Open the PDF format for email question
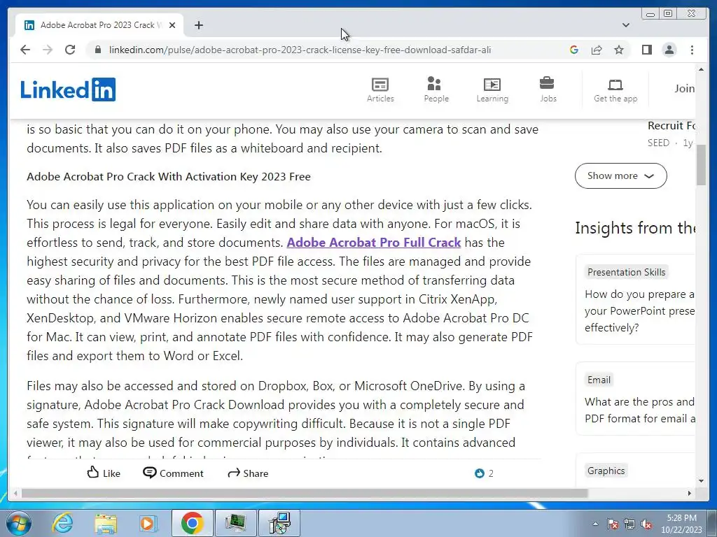Viewport: 717px width, 537px height. (x=639, y=410)
